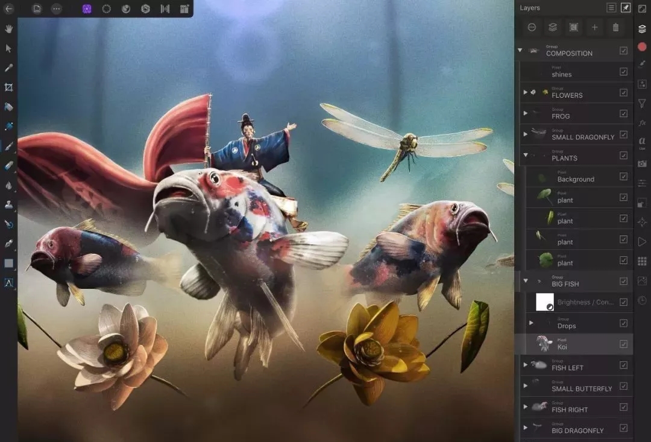Open the three-dots more menu

click(57, 8)
